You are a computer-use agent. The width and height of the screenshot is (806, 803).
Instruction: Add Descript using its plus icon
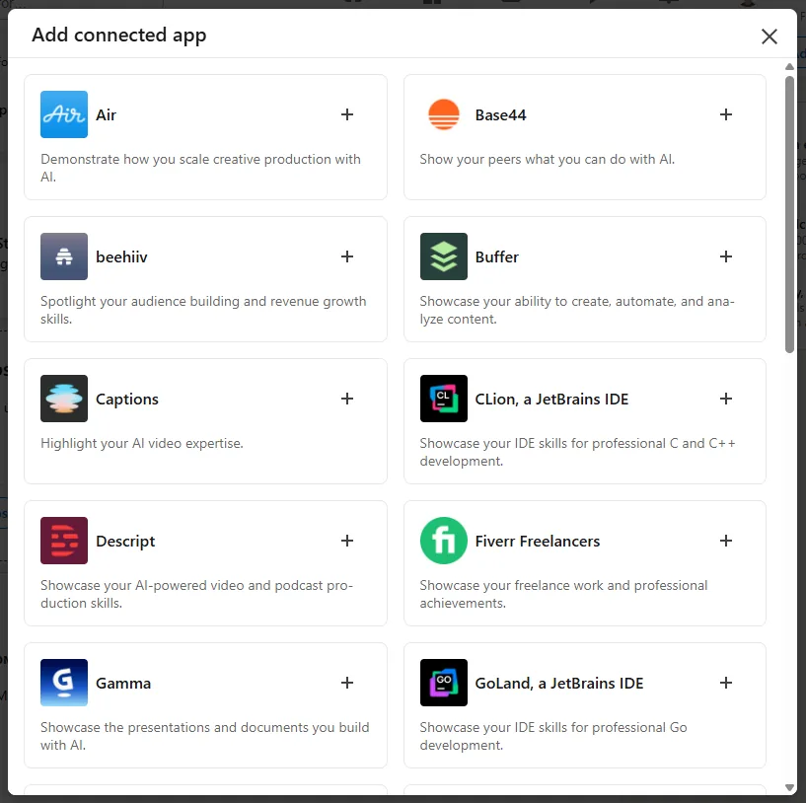click(x=347, y=541)
